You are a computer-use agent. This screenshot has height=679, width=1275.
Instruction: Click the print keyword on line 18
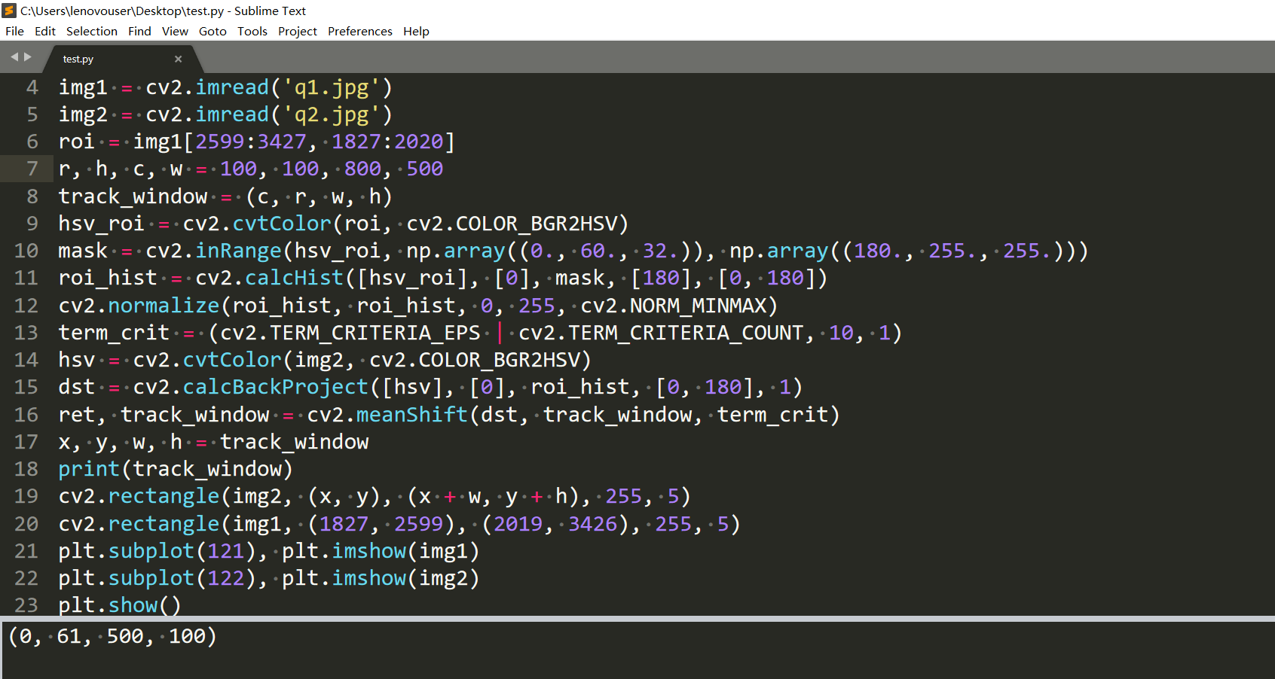(x=90, y=469)
